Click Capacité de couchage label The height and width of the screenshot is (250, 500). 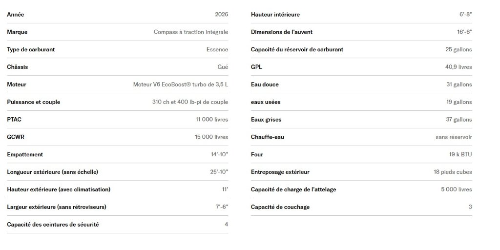tap(280, 207)
